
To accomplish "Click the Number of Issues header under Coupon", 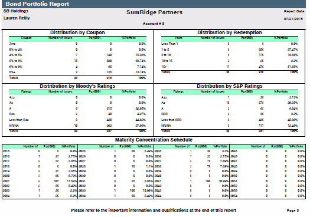I will pyautogui.click(x=60, y=38).
